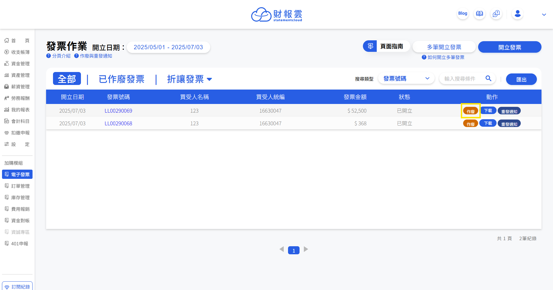Click 重發通知 for invoice LL00290068
The width and height of the screenshot is (553, 290).
(x=509, y=124)
